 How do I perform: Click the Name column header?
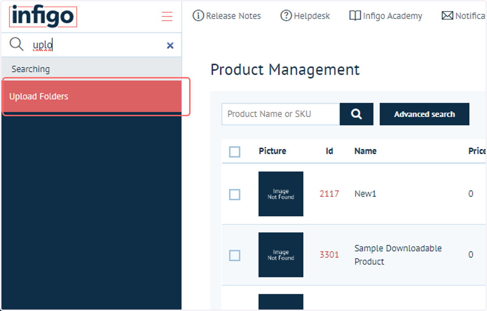pyautogui.click(x=365, y=151)
